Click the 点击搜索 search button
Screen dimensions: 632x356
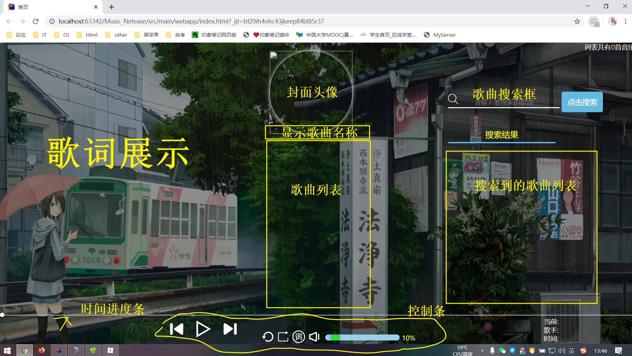point(582,102)
